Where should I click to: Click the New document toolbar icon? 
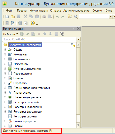7,17
